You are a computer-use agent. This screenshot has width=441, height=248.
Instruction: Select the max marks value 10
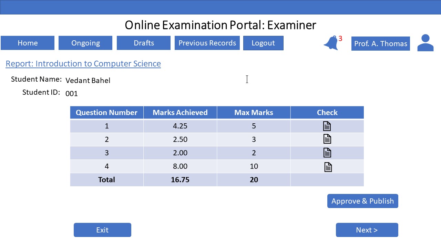point(254,166)
